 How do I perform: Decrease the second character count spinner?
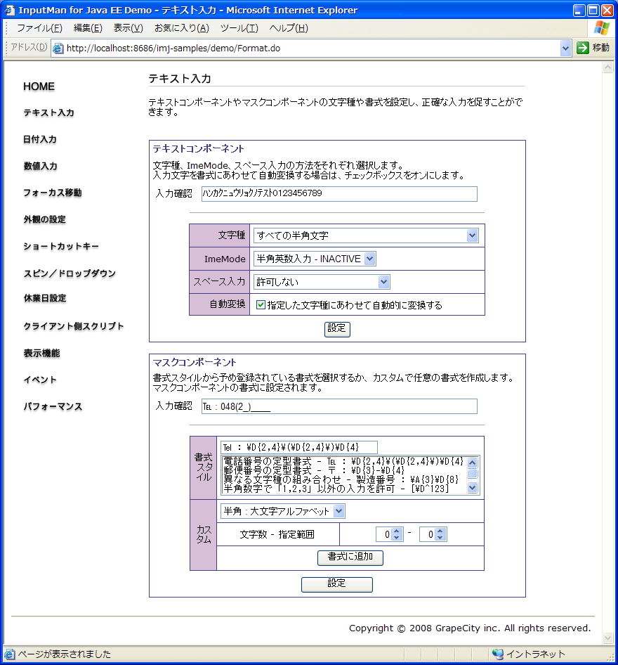[x=440, y=538]
